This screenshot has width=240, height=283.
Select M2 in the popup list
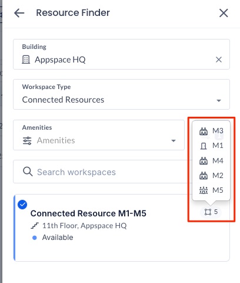coord(211,175)
